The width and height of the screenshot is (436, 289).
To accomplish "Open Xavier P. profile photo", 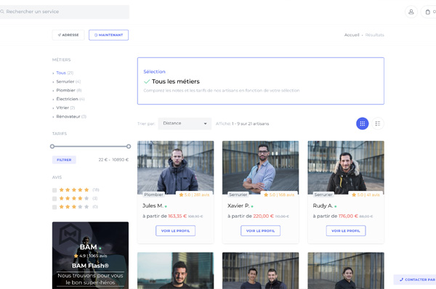I will (x=261, y=168).
